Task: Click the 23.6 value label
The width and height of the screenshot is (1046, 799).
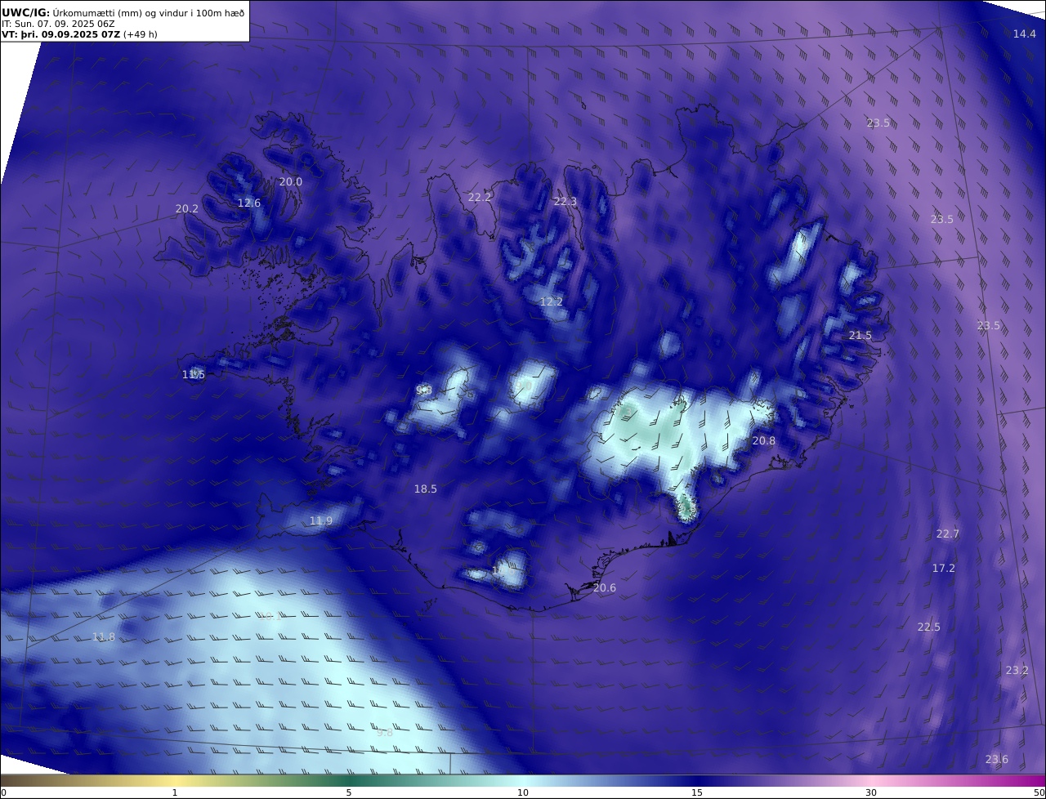Action: 997,759
